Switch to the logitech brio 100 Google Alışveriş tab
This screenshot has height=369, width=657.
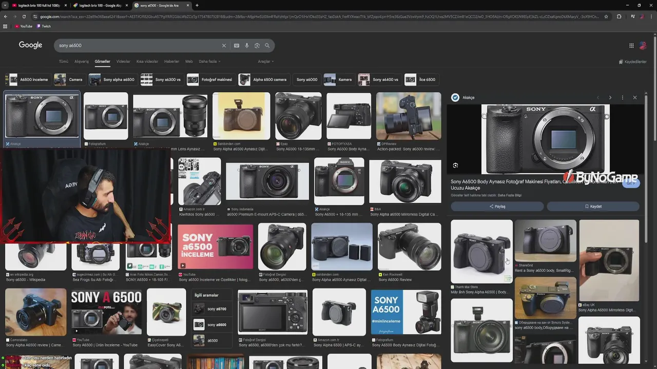101,5
